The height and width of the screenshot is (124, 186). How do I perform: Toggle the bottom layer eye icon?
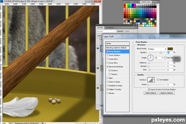98,88
